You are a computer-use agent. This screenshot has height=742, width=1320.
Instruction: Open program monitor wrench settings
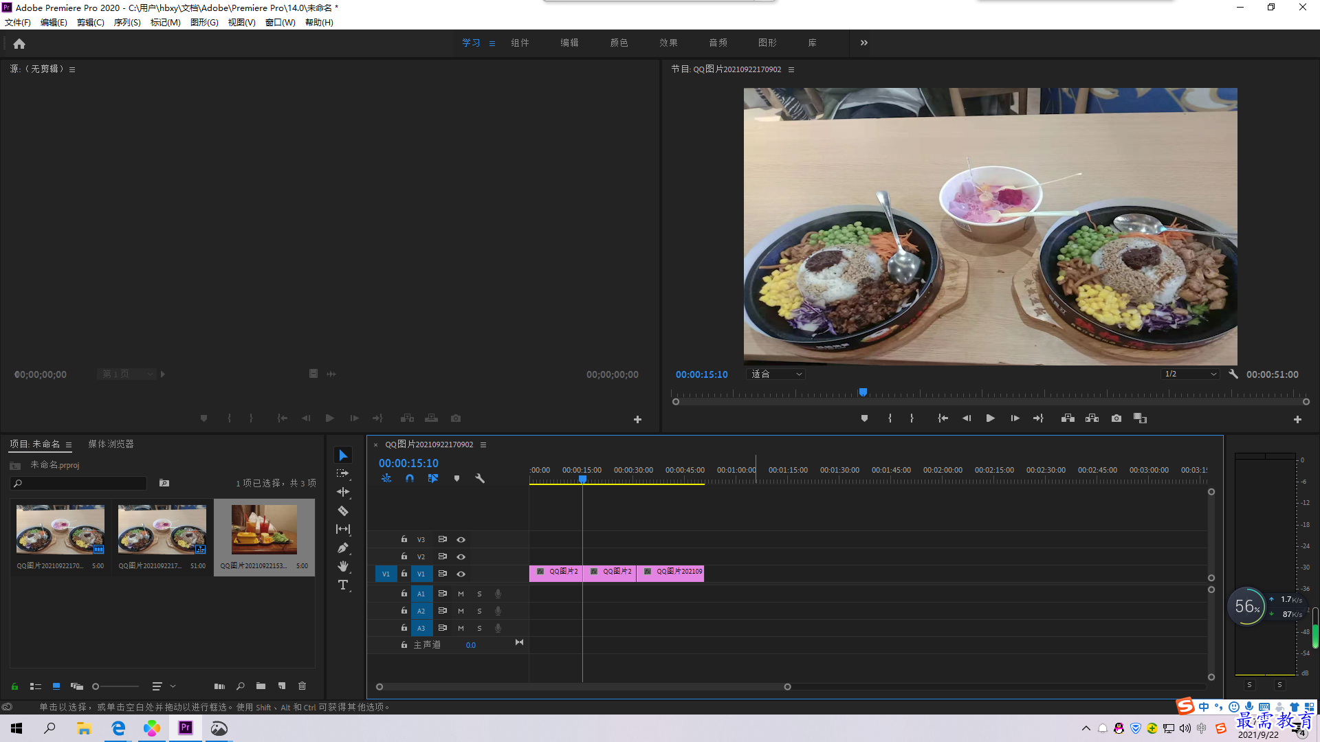coord(1233,374)
